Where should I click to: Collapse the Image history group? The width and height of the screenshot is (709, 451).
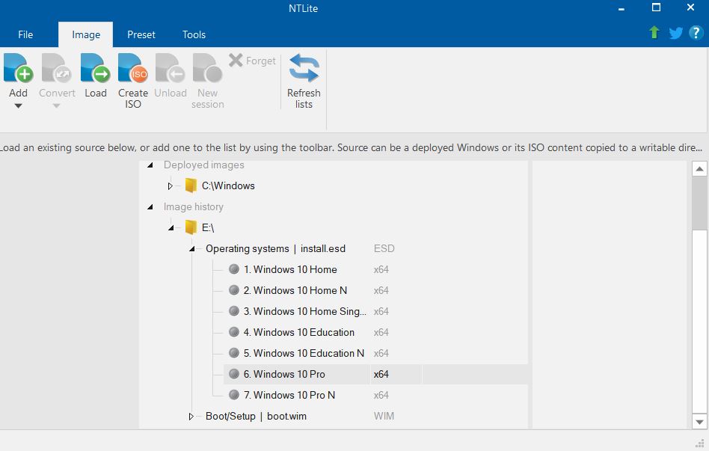(150, 207)
